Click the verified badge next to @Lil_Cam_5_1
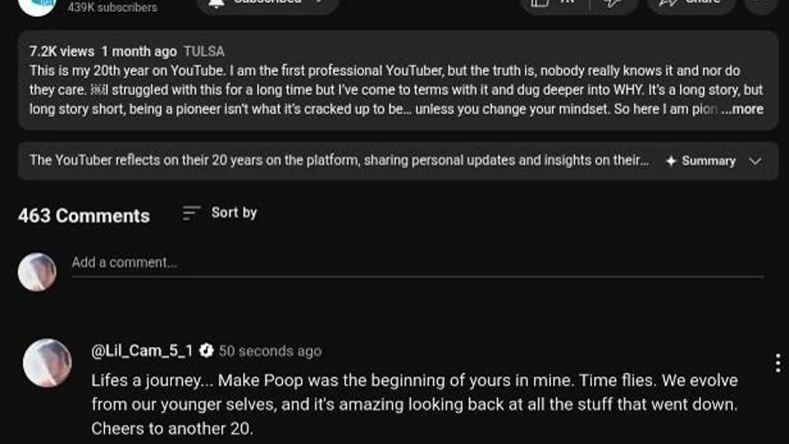 point(206,351)
